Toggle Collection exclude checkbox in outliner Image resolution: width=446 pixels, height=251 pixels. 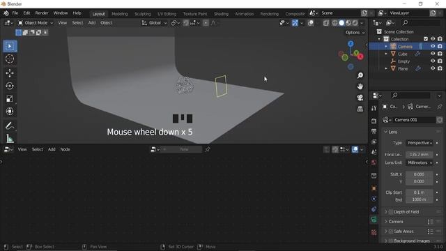[x=426, y=39]
